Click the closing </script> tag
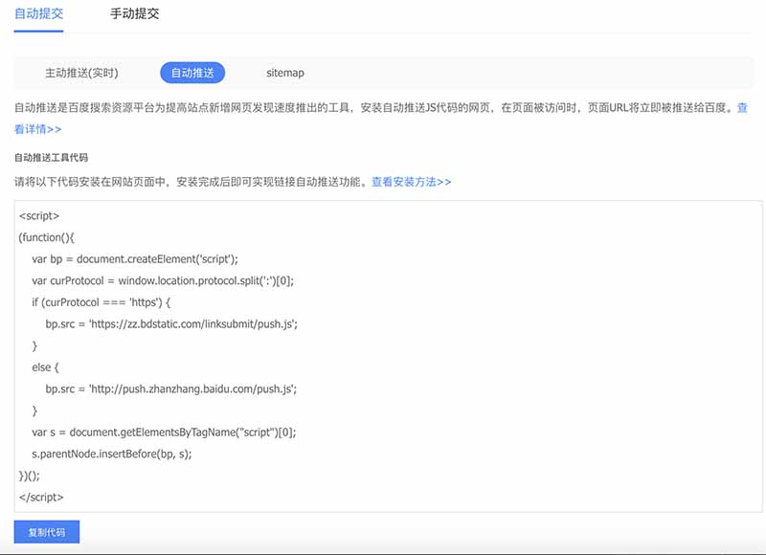This screenshot has height=555, width=766. [x=43, y=497]
